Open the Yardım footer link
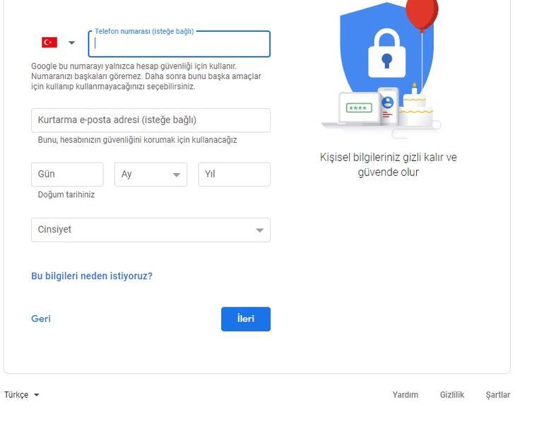 click(x=406, y=395)
